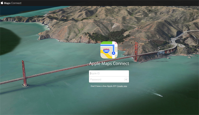This screenshot has width=199, height=115.
Task: Click empty area of the dark header bar
Action: [102, 3]
